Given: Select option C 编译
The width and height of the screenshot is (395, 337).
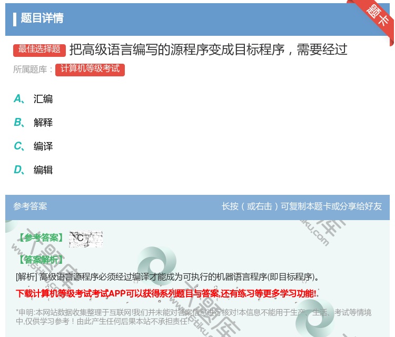Looking at the screenshot, I should pyautogui.click(x=33, y=146).
